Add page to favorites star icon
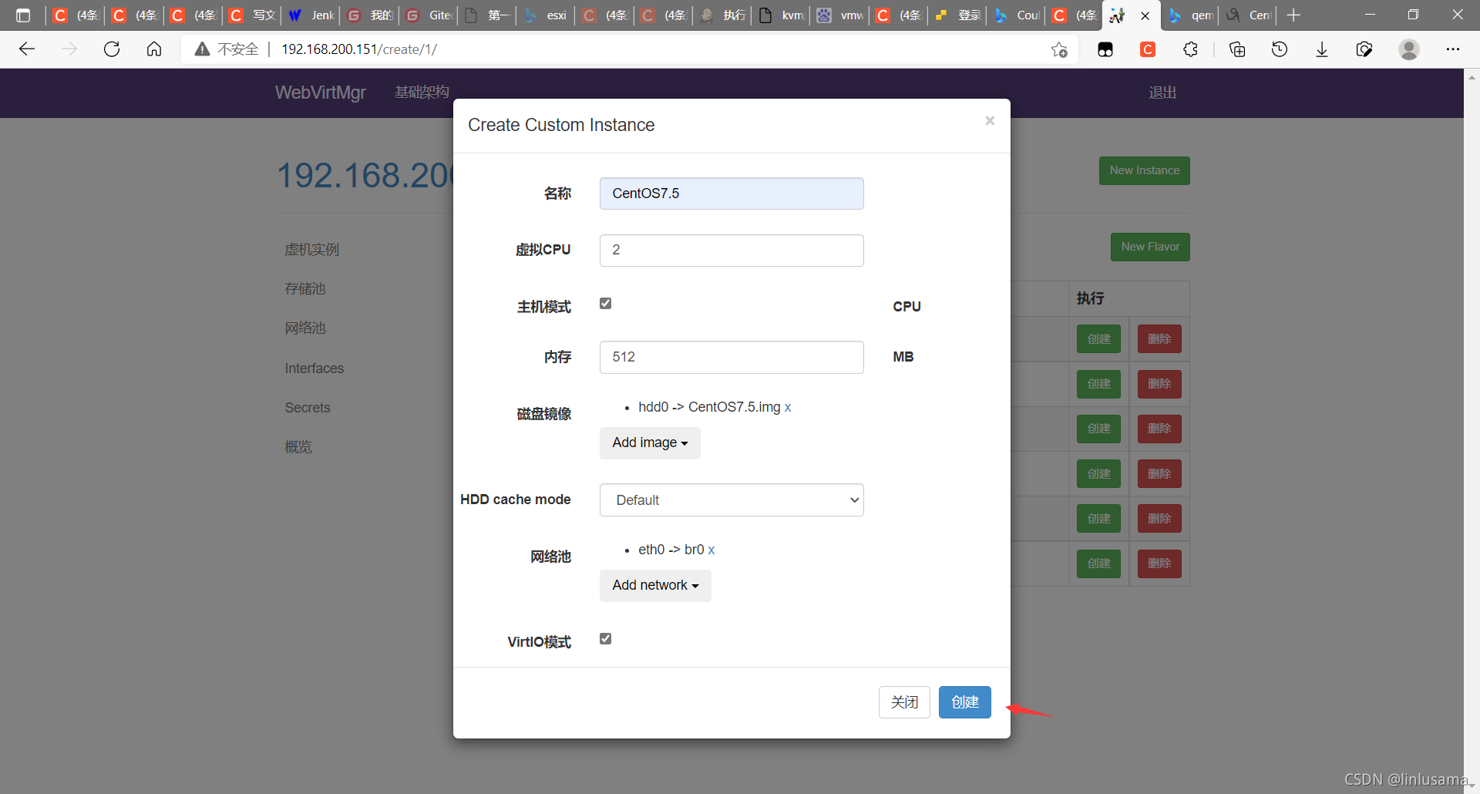Screen dimensions: 1480x794 pos(1059,49)
